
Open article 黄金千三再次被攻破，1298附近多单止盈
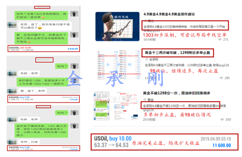[x=177, y=53]
